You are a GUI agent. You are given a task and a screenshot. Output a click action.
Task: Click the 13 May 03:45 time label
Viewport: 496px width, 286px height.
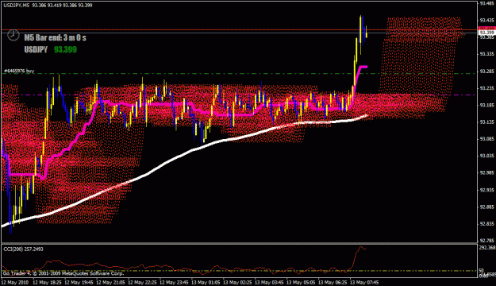click(269, 282)
